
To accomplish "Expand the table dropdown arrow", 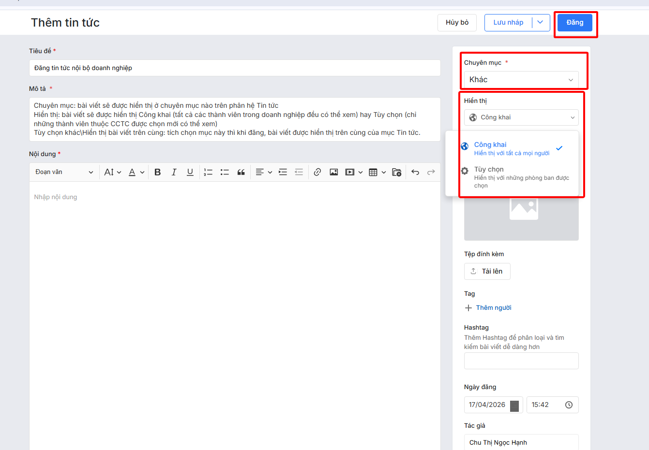I will point(384,172).
